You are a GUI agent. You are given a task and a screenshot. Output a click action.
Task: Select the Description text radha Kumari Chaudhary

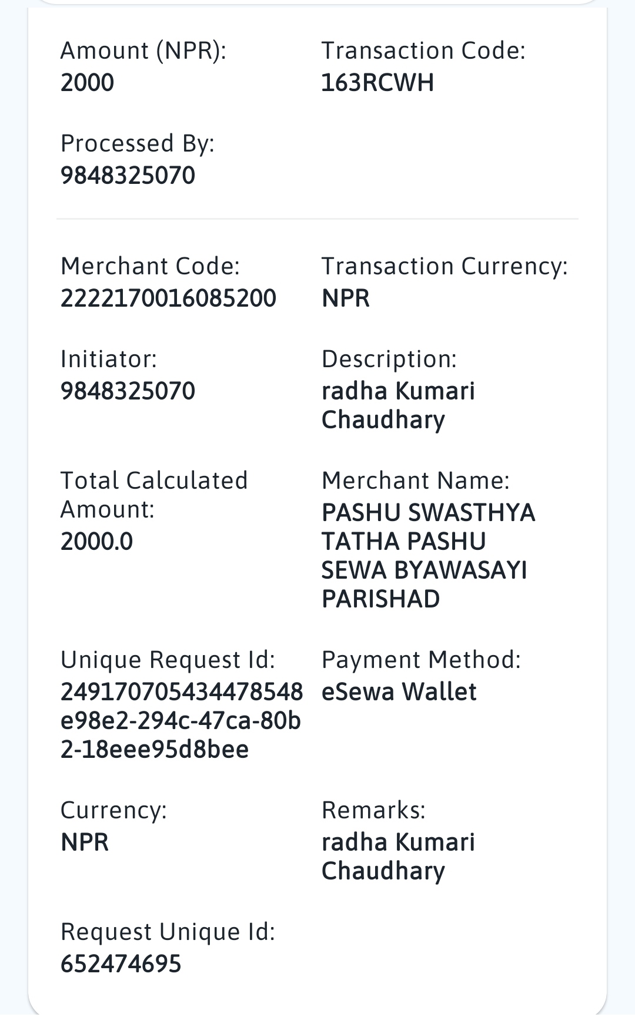coord(398,405)
